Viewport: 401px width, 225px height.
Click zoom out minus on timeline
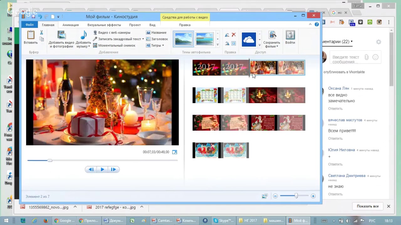click(x=275, y=196)
